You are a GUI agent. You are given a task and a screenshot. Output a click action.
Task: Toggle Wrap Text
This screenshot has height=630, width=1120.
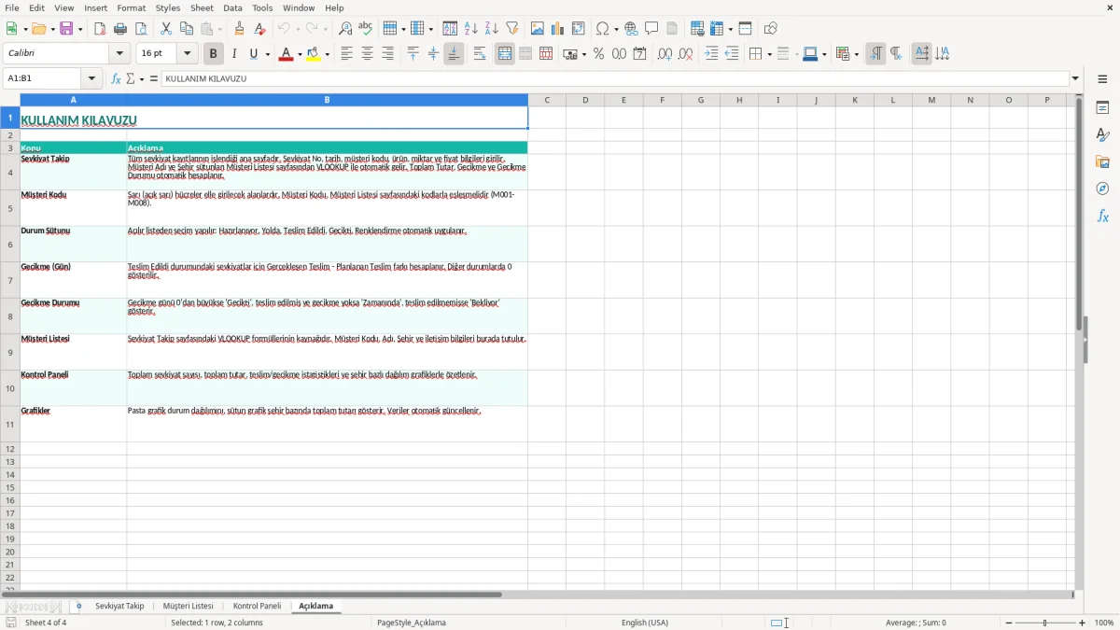coord(480,54)
